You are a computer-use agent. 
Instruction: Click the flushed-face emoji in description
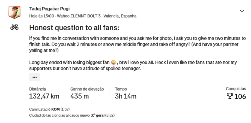click(x=114, y=62)
